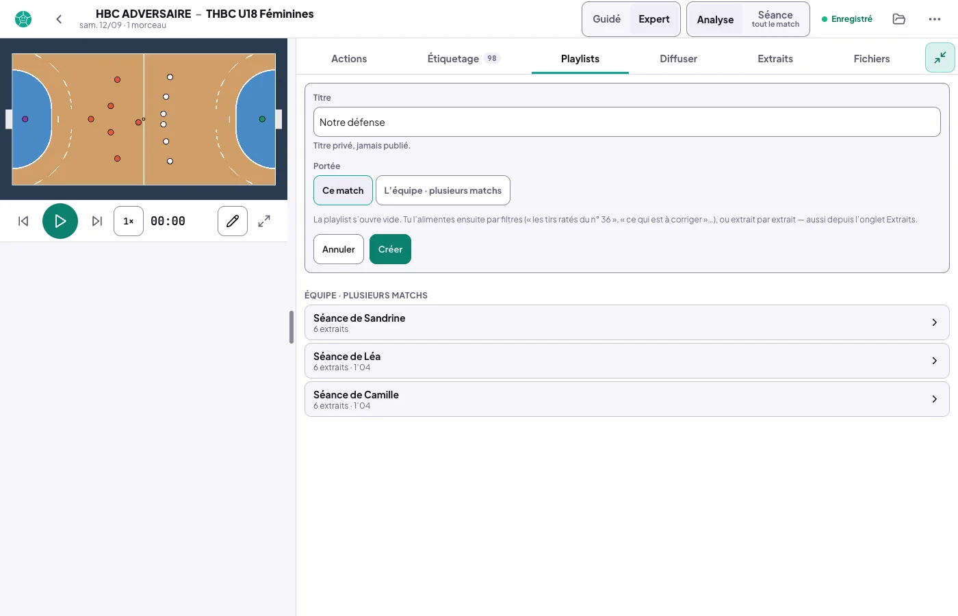Open the Étiquetage tab
The image size is (958, 616).
tap(464, 59)
